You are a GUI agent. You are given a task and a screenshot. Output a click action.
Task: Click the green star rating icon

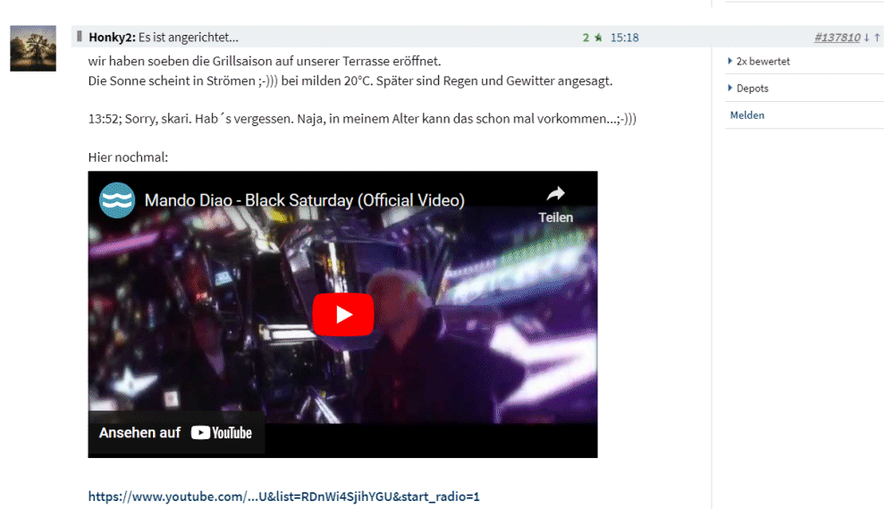point(598,38)
